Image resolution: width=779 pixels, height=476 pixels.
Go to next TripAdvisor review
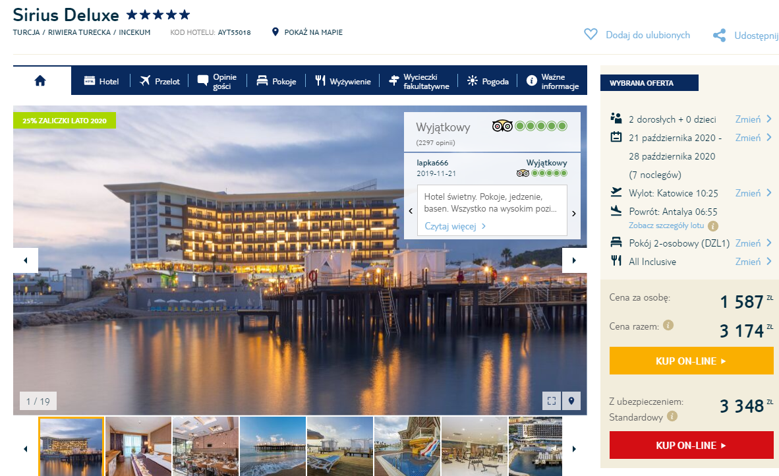(574, 213)
